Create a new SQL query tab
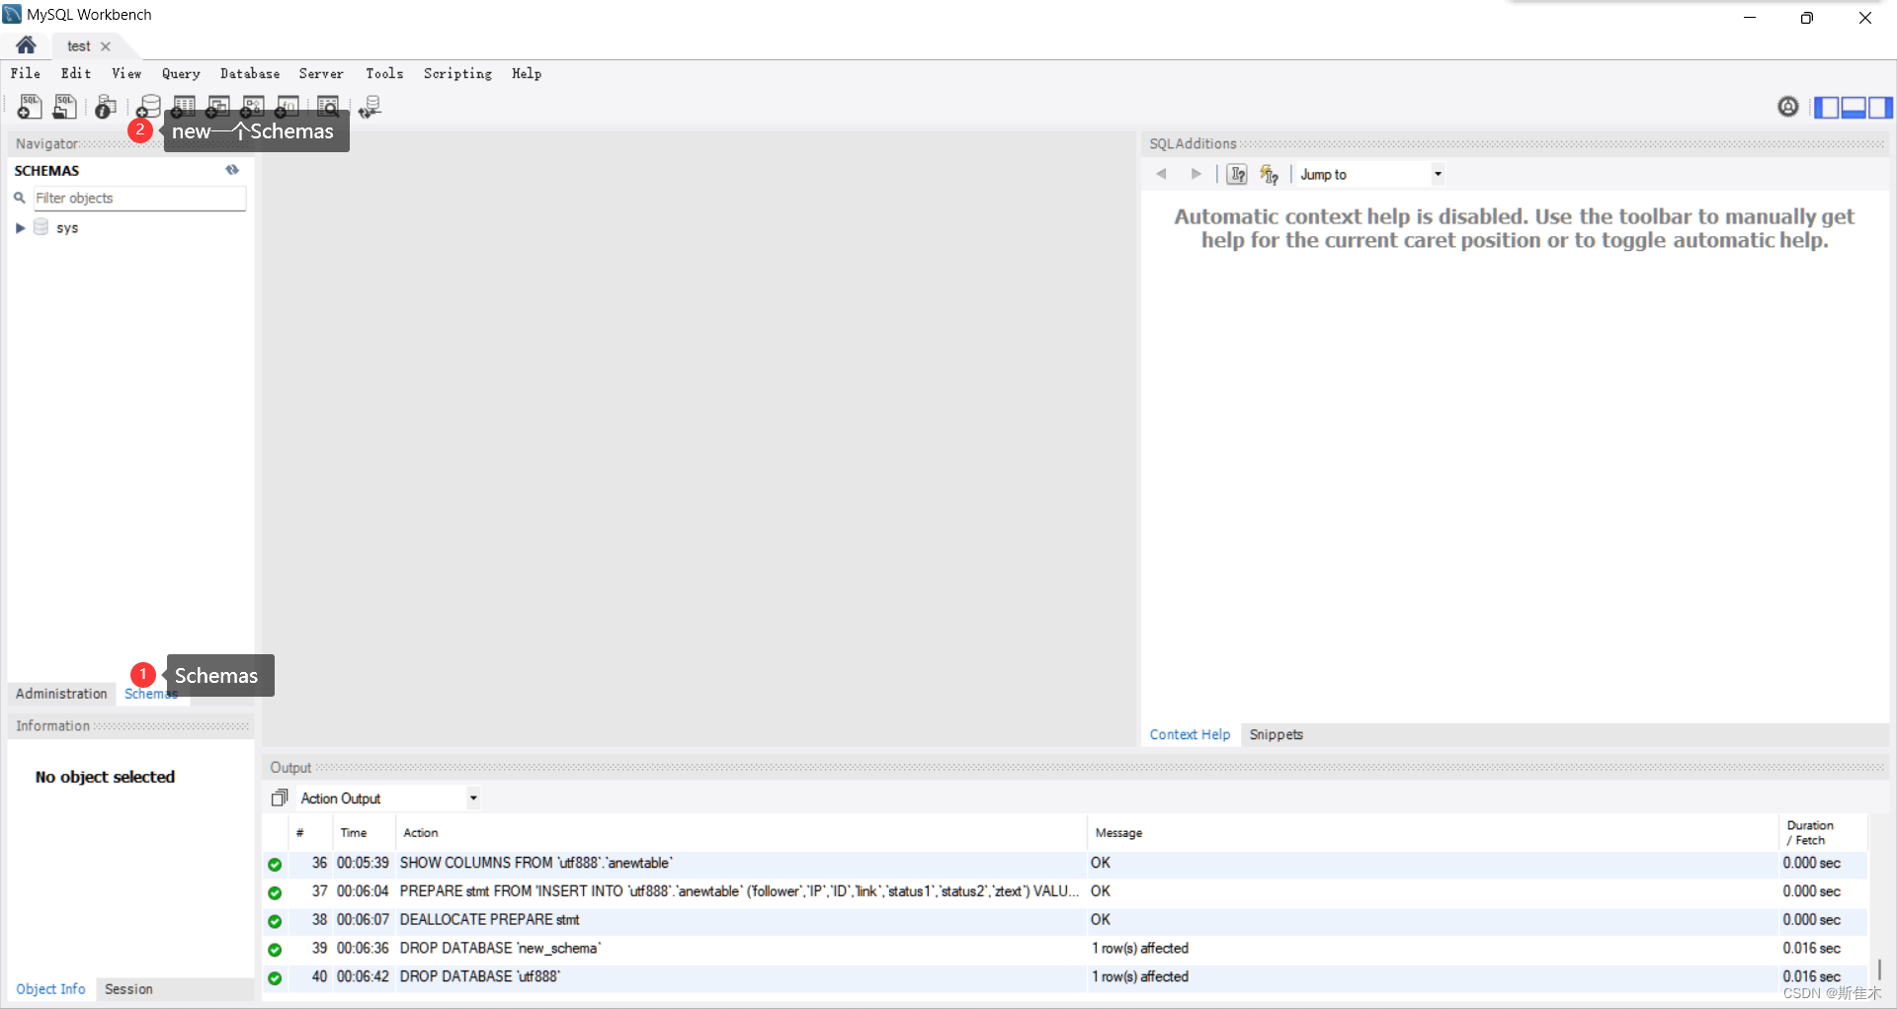This screenshot has height=1009, width=1897. (x=29, y=107)
